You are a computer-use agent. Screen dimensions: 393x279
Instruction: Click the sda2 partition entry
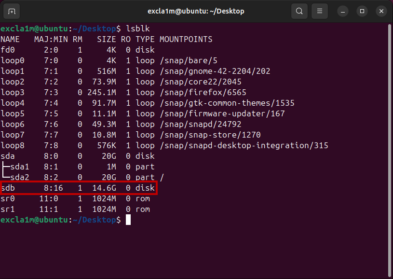click(x=20, y=177)
